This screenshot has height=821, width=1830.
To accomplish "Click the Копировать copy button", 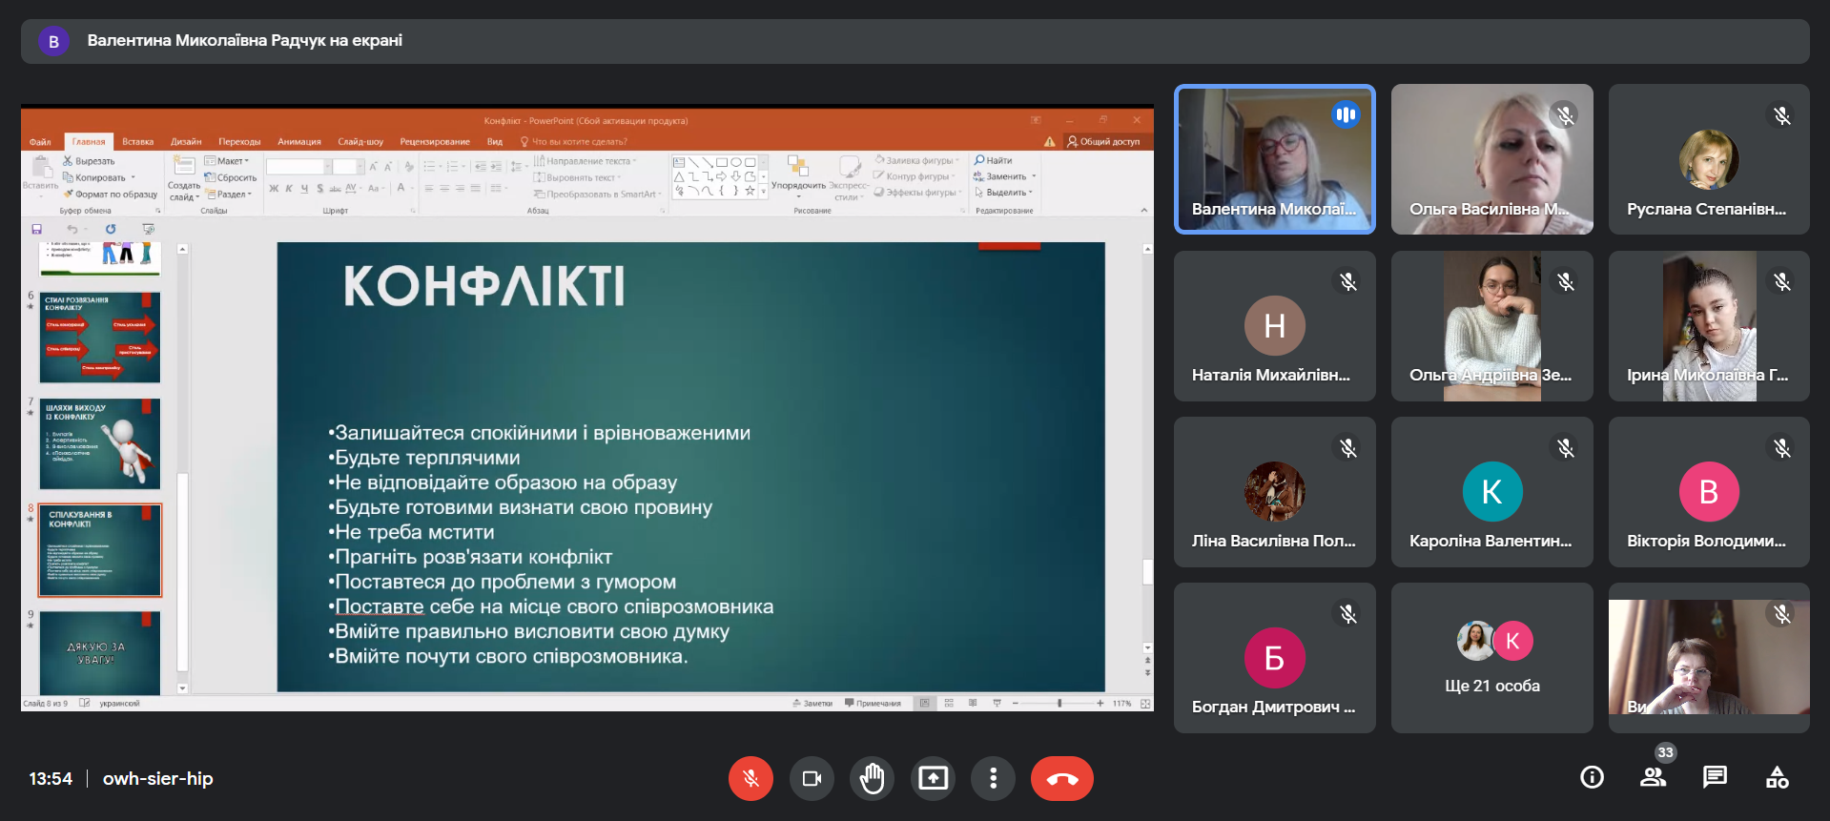I will [x=99, y=177].
